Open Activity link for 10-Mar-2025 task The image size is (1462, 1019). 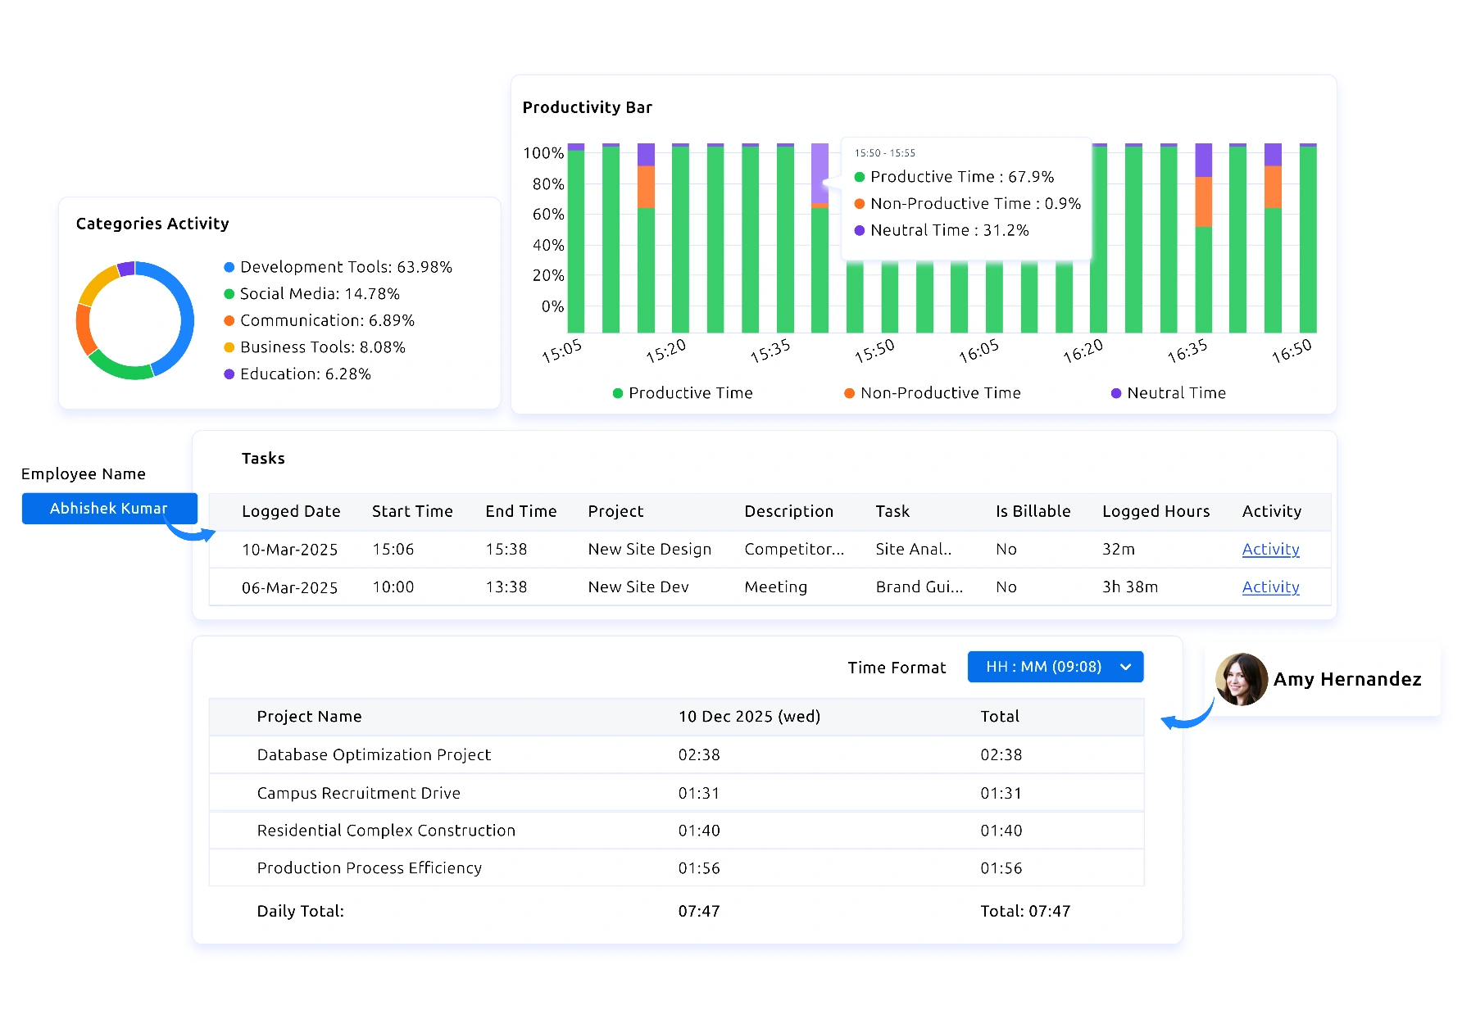point(1270,549)
